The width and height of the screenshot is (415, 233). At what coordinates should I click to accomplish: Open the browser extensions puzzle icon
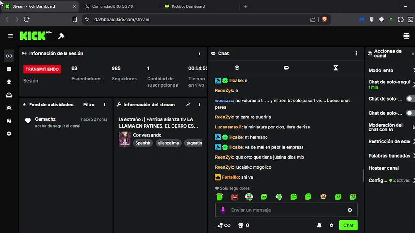click(x=401, y=19)
